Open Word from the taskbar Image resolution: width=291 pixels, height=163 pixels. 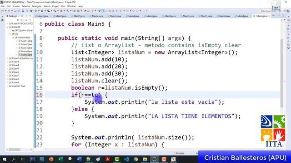pos(80,159)
